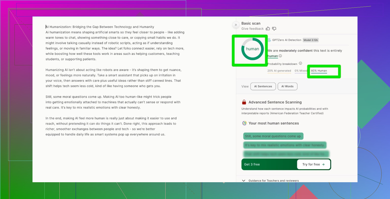Click the Model 3.12b version badge

pyautogui.click(x=311, y=40)
